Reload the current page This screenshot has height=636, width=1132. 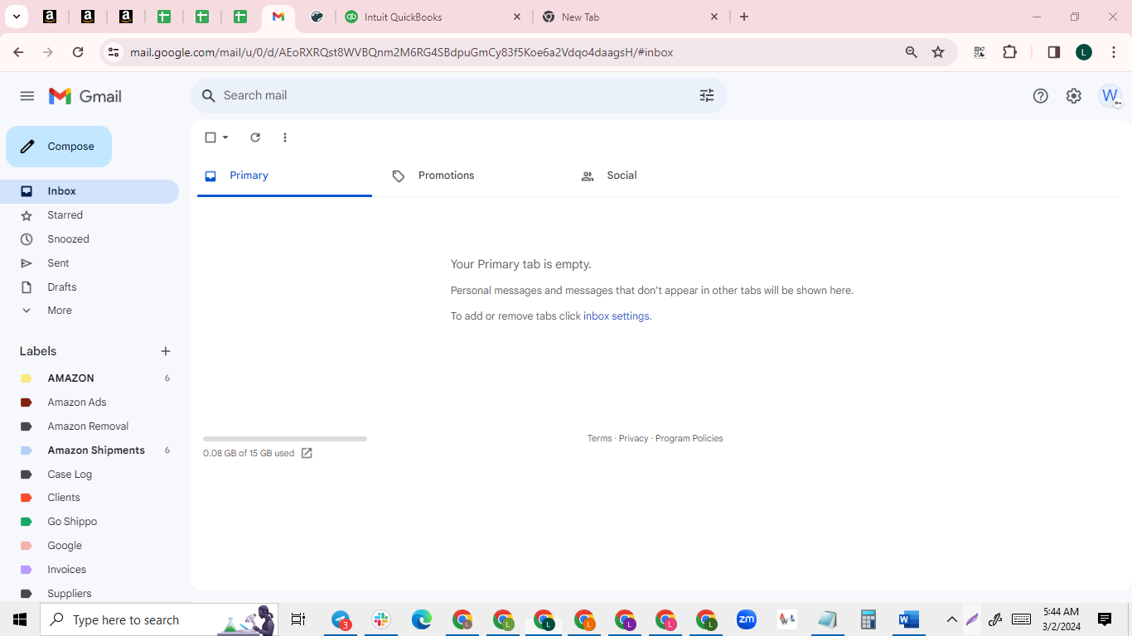pyautogui.click(x=78, y=52)
